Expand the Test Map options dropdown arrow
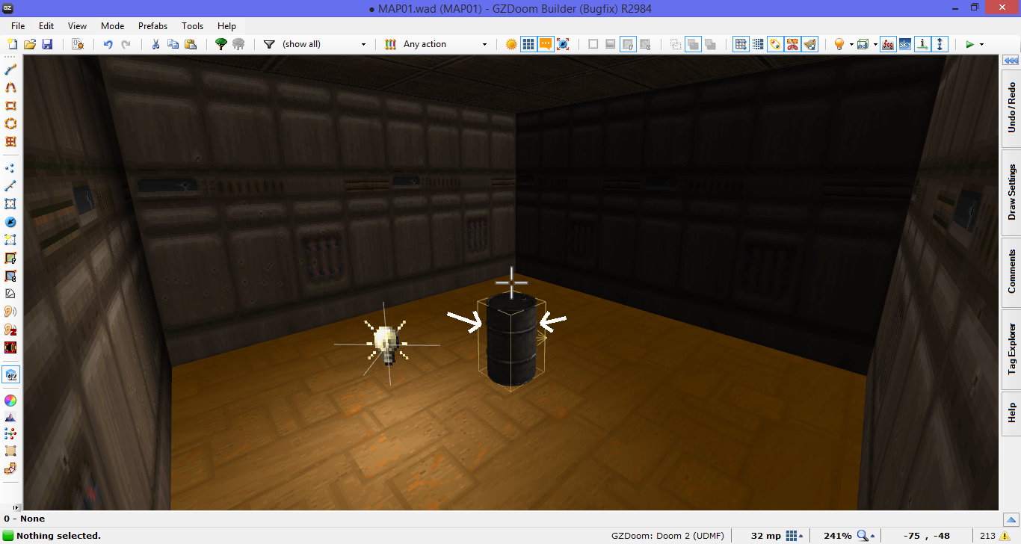This screenshot has height=544, width=1021. [x=981, y=45]
